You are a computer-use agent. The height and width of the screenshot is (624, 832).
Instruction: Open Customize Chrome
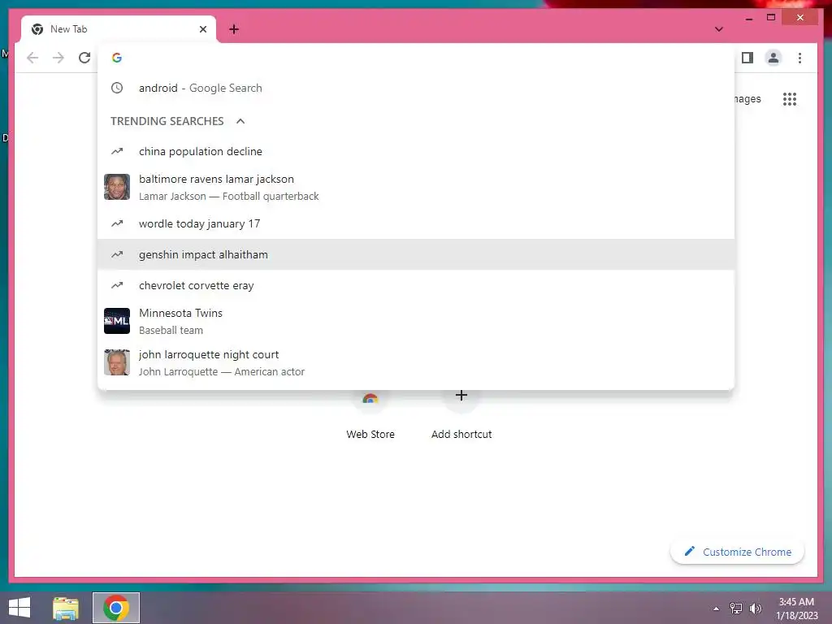tap(737, 552)
